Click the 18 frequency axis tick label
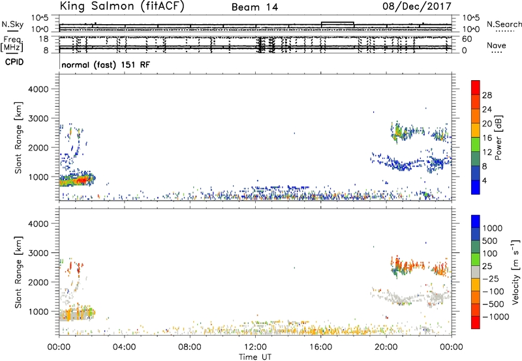Screen dimensions: 522x361 click(43, 39)
